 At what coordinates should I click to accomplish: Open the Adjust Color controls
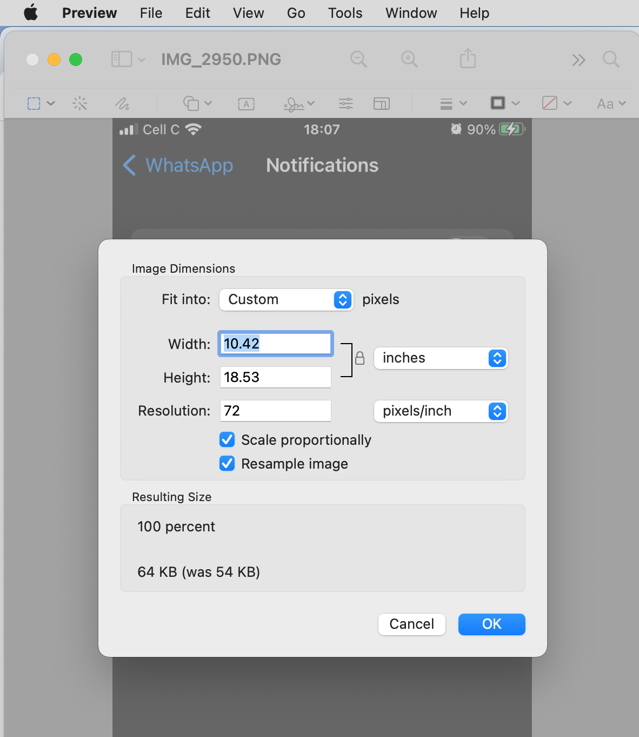pyautogui.click(x=345, y=103)
